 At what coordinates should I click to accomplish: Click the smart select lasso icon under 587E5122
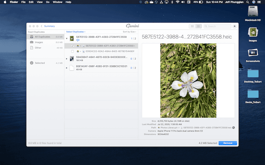click(x=78, y=40)
